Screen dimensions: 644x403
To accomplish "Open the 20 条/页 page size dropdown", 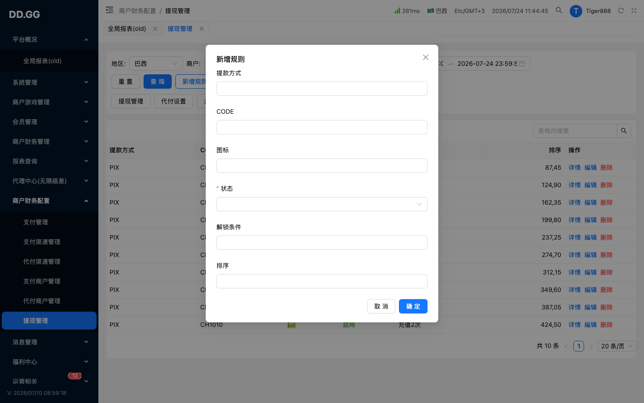I will tap(617, 346).
